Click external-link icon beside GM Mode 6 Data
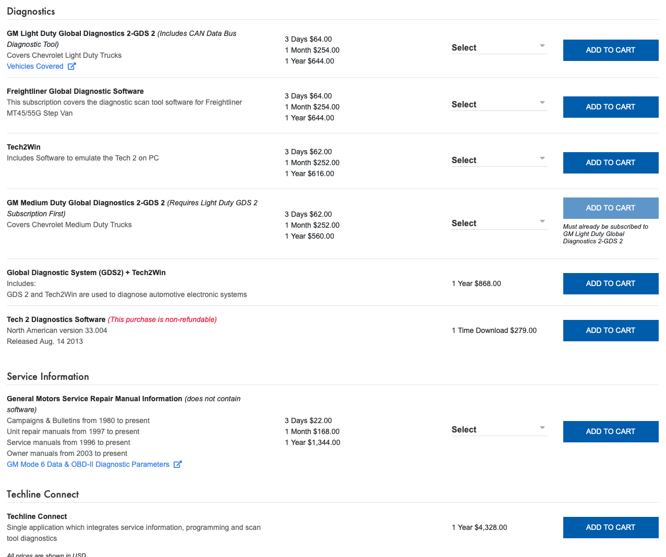Image resolution: width=666 pixels, height=557 pixels. pyautogui.click(x=177, y=464)
